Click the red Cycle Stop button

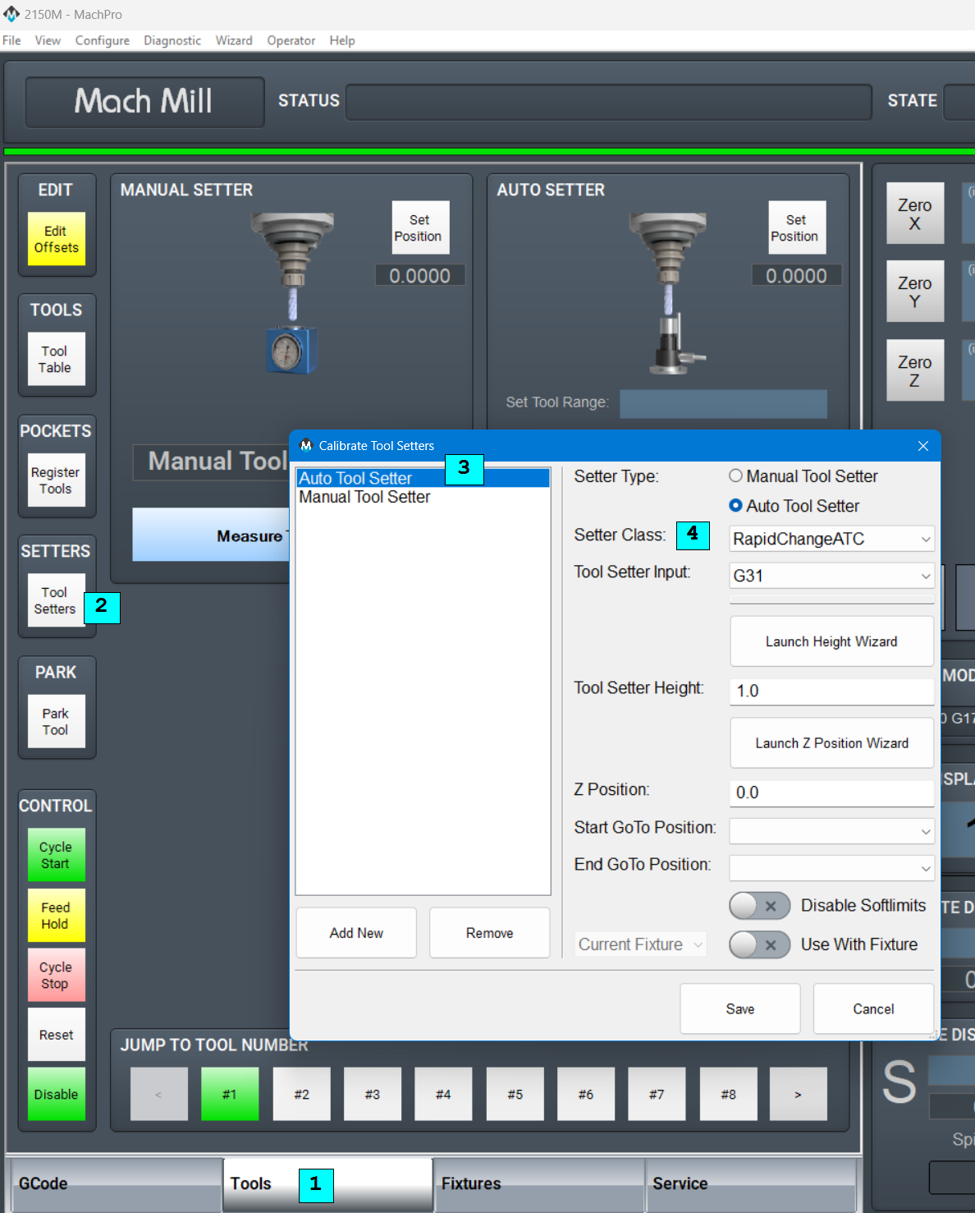56,976
